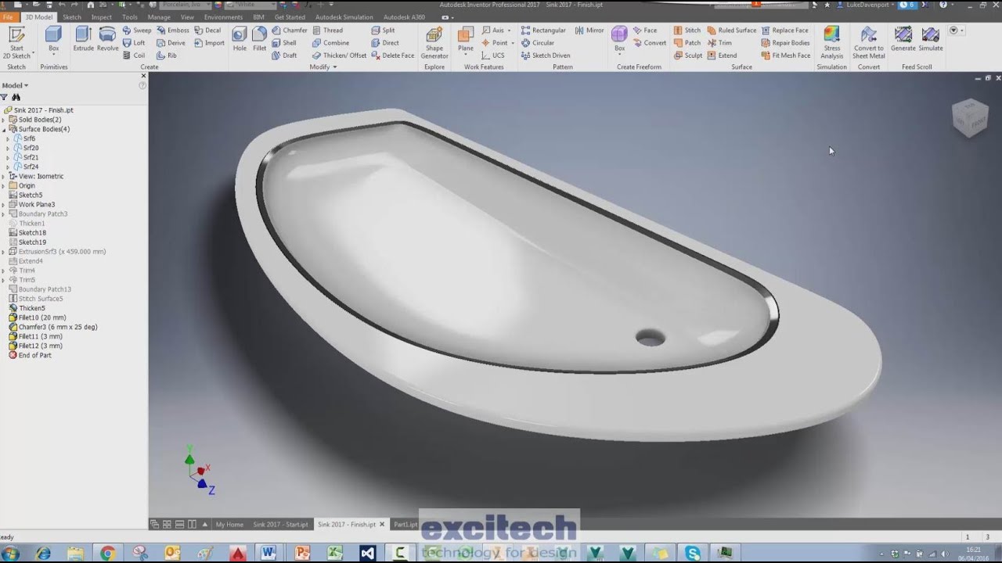
Task: Select the Shell tool
Action: (284, 43)
